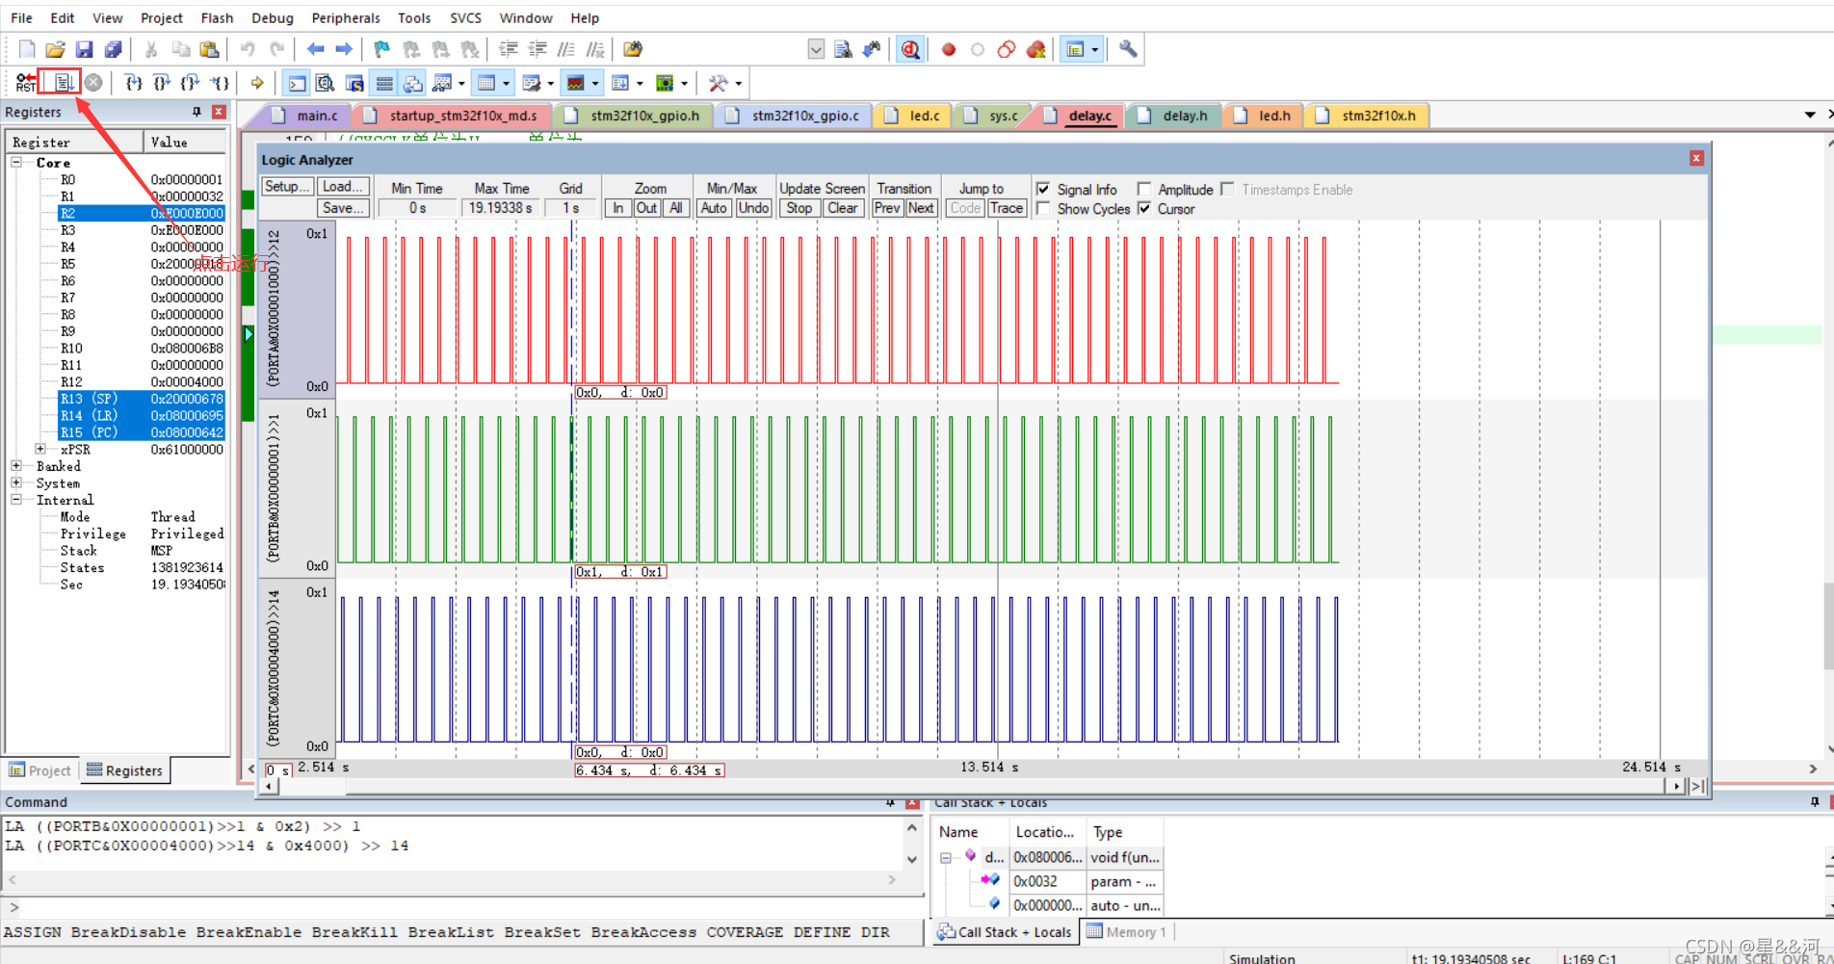The height and width of the screenshot is (964, 1834).
Task: Enable the Signal Info checkbox
Action: [1043, 190]
